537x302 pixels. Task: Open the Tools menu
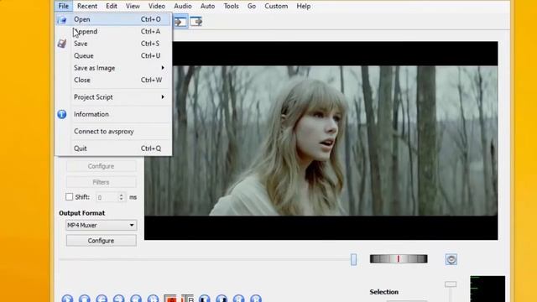pos(232,6)
